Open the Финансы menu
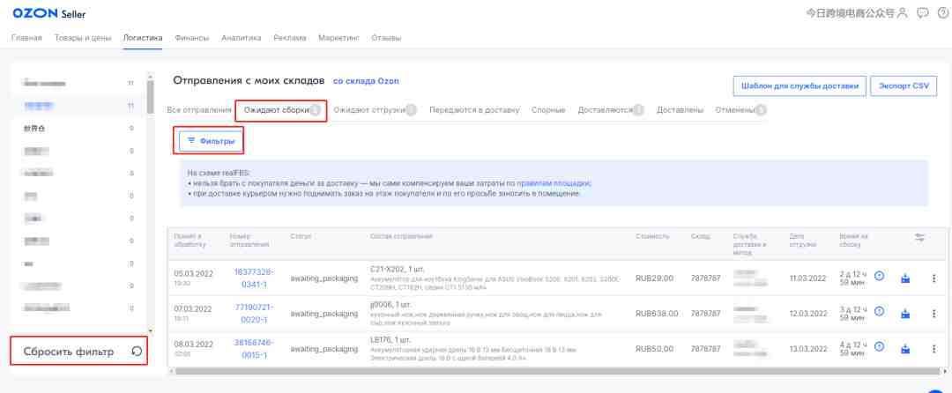The image size is (952, 393). point(192,38)
